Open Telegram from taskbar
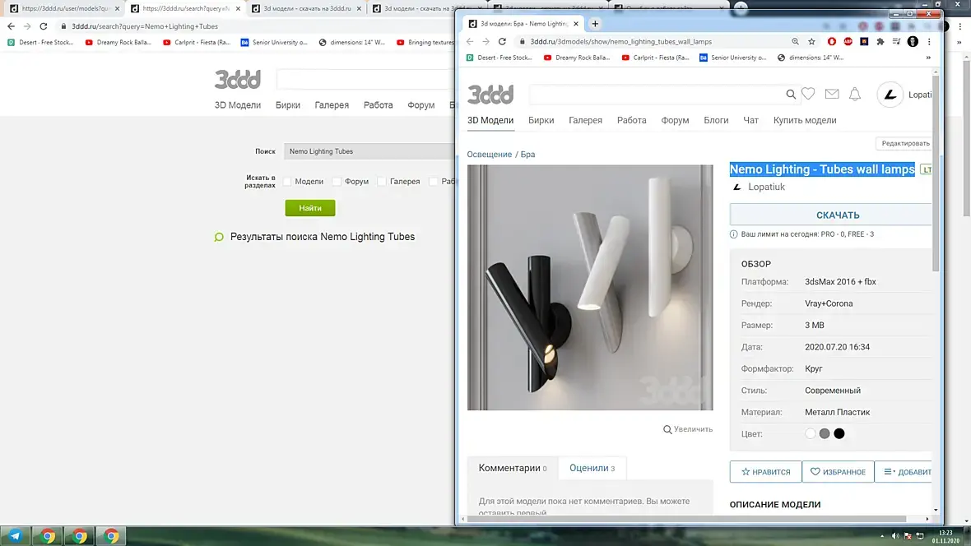Screen dimensions: 971x546 pos(15,536)
